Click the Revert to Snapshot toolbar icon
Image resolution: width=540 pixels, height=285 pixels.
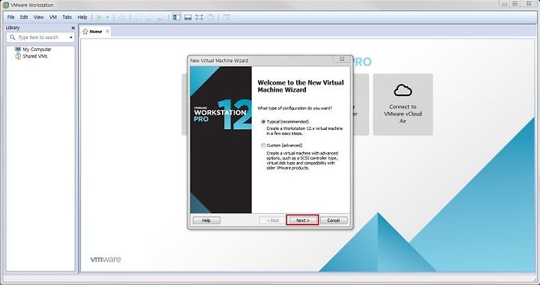click(149, 17)
